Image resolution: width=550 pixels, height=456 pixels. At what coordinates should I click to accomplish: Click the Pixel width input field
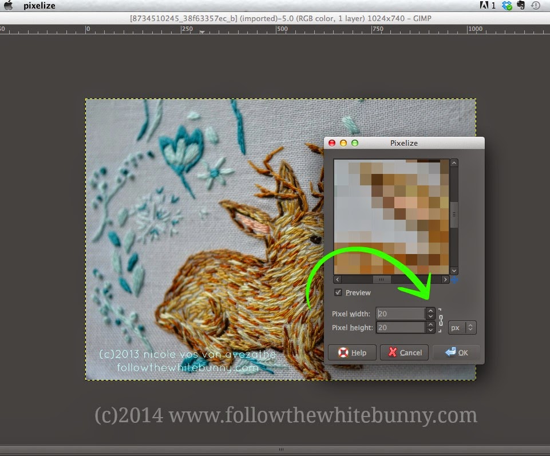[401, 314]
